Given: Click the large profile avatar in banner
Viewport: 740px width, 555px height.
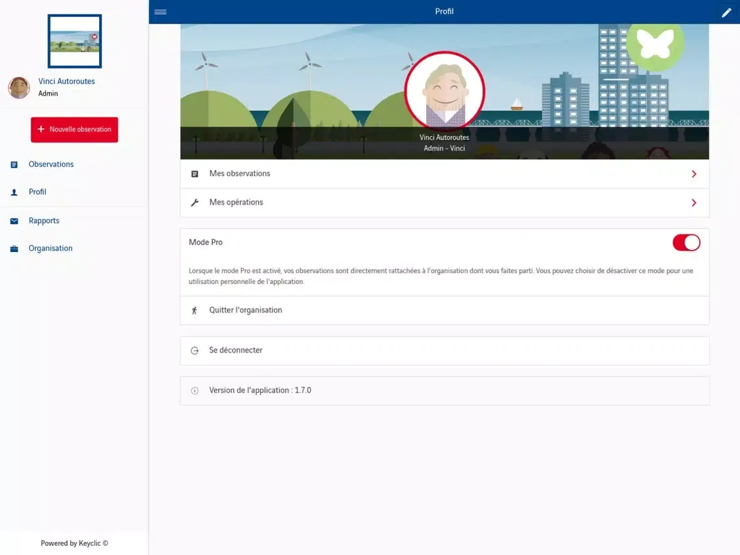Looking at the screenshot, I should pyautogui.click(x=444, y=91).
